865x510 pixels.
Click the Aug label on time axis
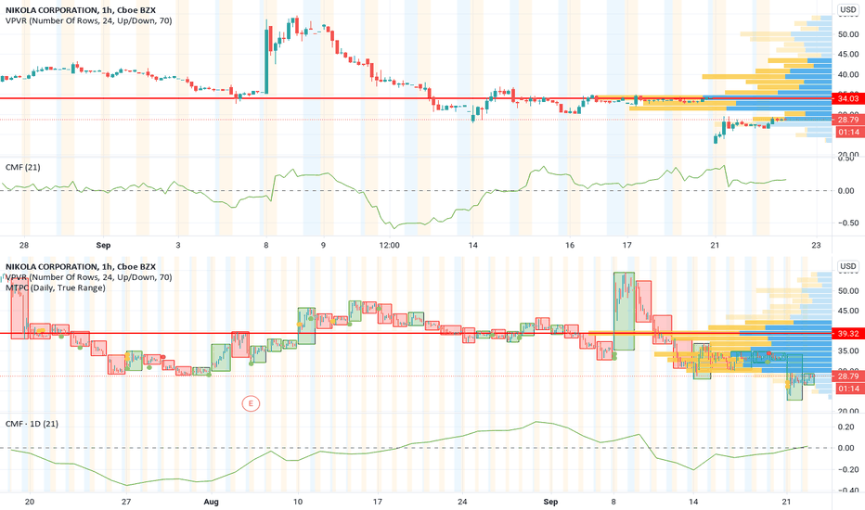tap(212, 502)
